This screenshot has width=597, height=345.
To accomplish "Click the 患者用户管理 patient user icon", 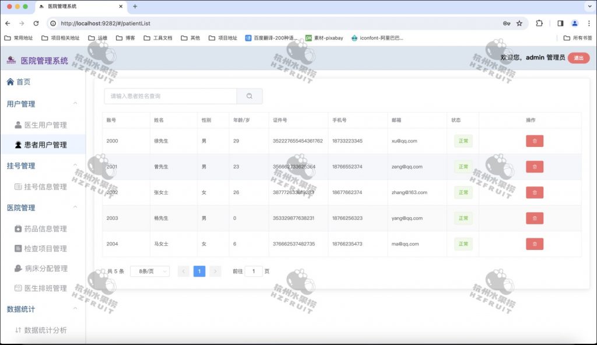I will click(17, 145).
